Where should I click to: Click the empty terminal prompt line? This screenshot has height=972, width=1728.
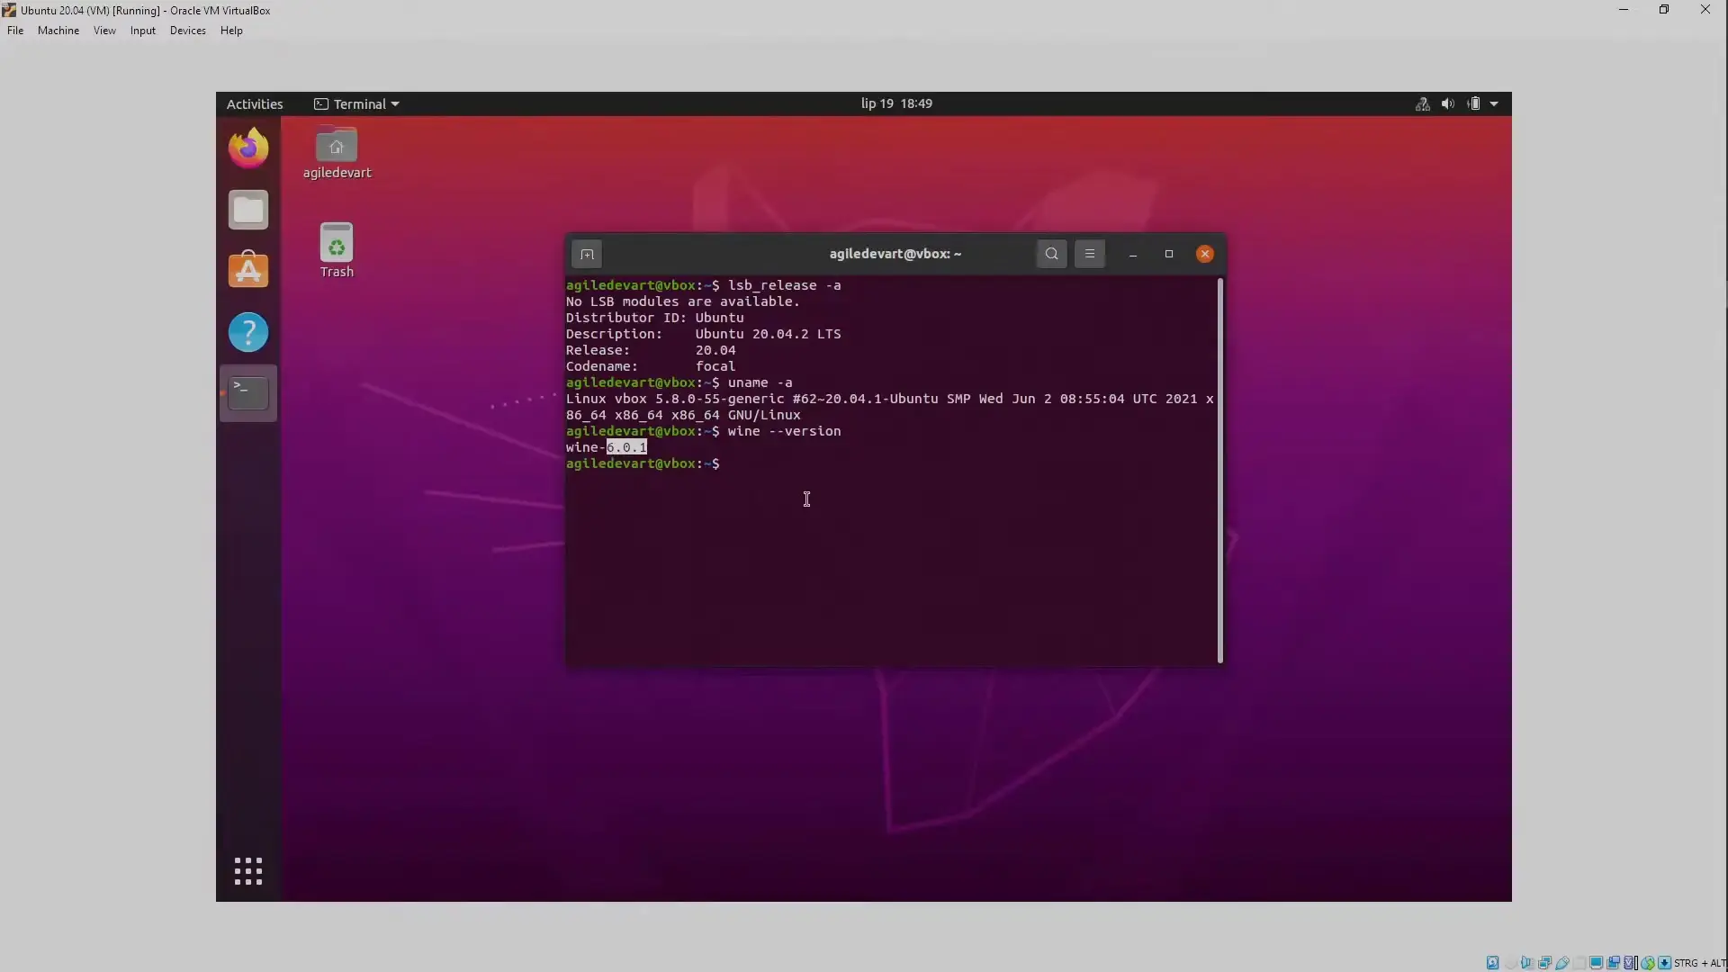coord(643,463)
